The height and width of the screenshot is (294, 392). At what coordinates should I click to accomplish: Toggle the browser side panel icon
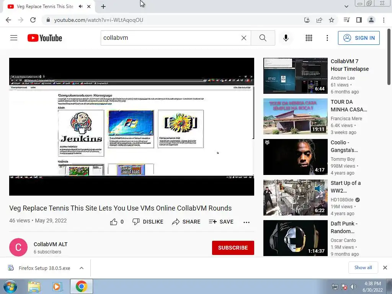[x=359, y=20]
